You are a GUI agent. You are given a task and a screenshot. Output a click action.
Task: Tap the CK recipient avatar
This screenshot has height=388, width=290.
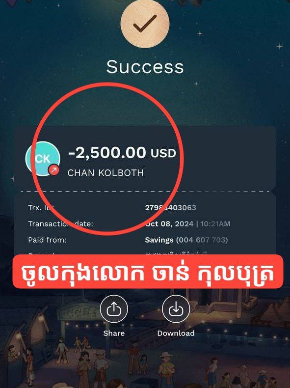[x=43, y=159]
